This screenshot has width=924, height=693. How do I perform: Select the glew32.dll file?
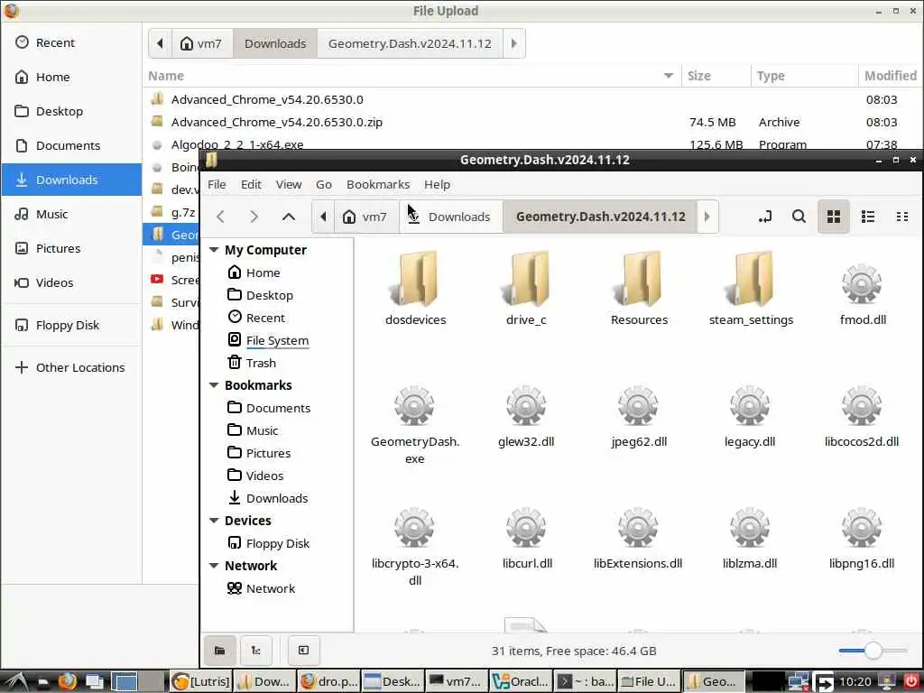[x=526, y=416]
